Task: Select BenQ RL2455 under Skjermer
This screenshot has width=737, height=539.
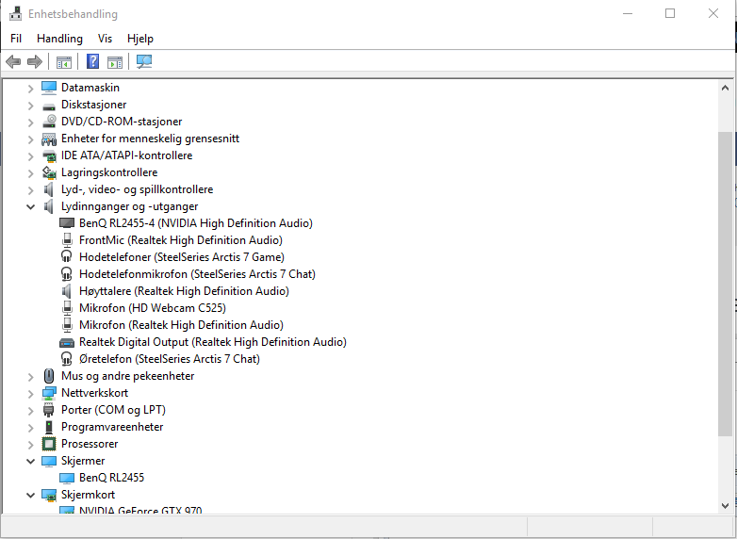Action: [x=111, y=478]
